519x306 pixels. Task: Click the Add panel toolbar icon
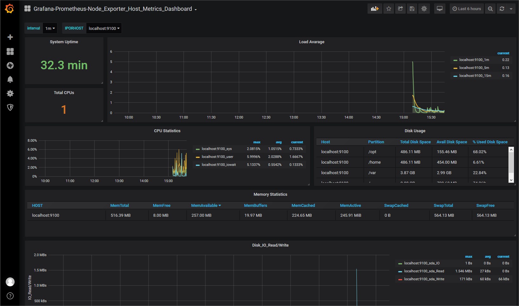[375, 9]
